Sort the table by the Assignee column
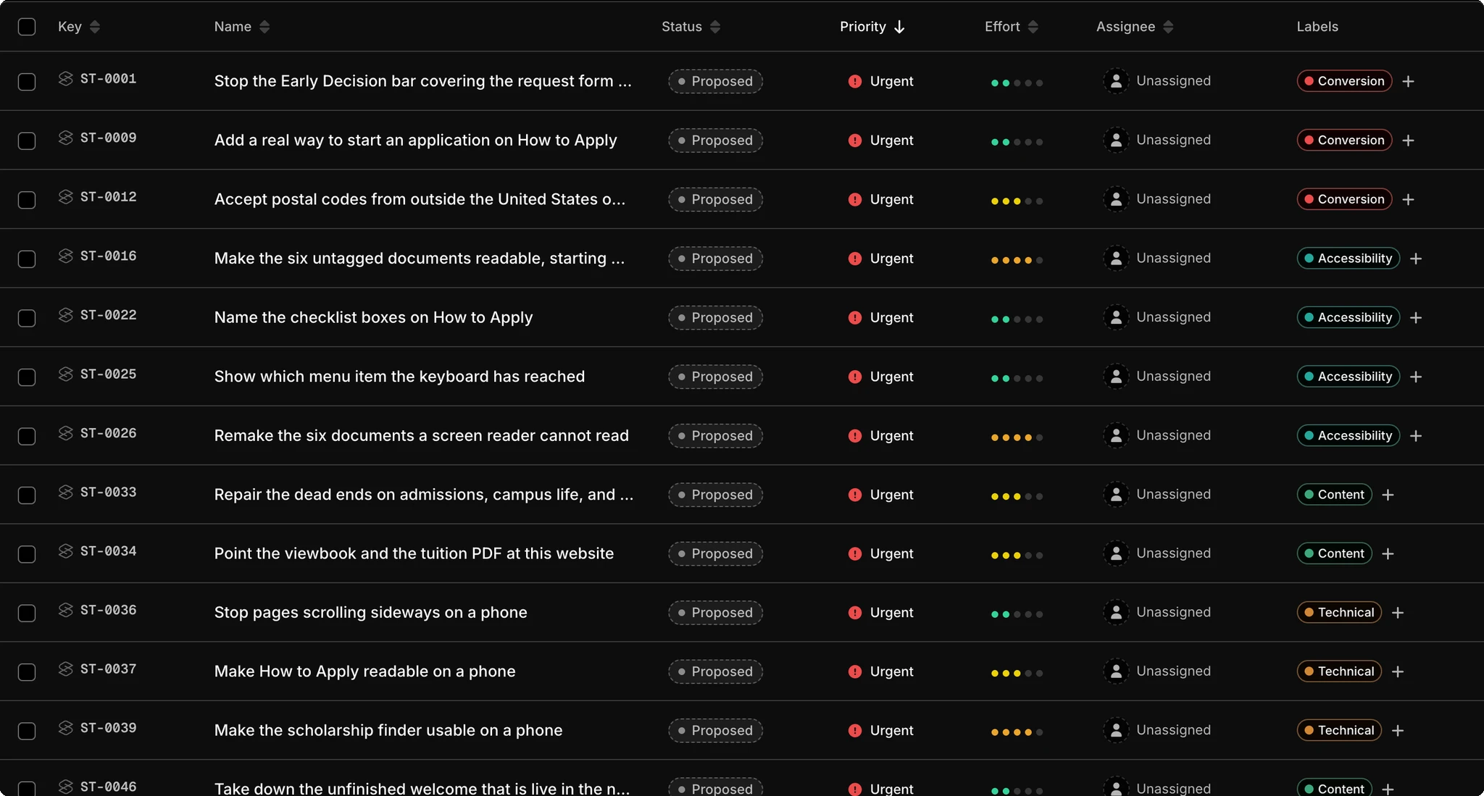 (1135, 27)
